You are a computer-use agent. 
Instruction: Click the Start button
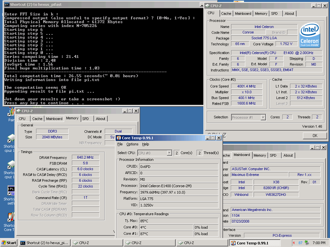(x=9, y=243)
